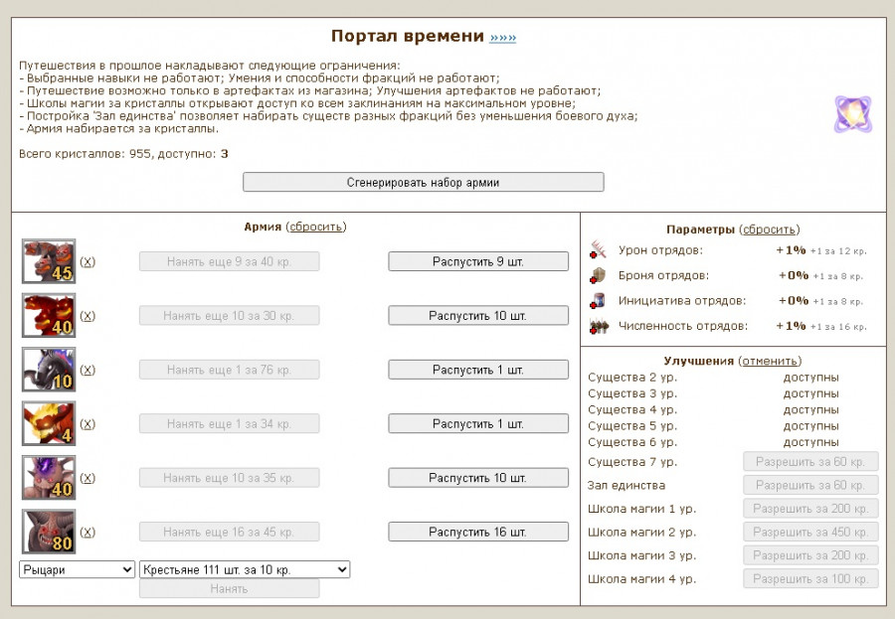Image resolution: width=895 pixels, height=619 pixels.
Task: Click the time portal crystal icon
Action: tap(853, 114)
